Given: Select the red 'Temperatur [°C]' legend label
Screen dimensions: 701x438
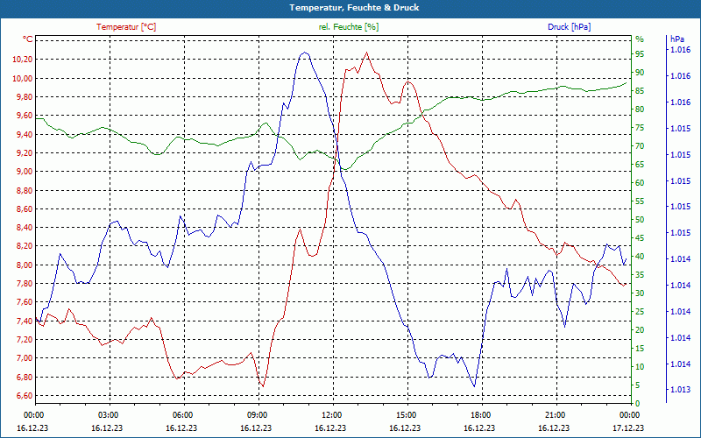Looking at the screenshot, I should click(126, 27).
